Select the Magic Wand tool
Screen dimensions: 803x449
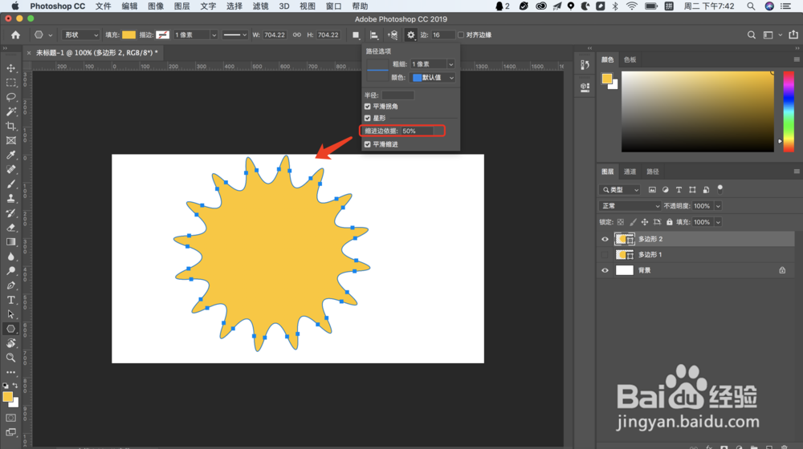10,111
